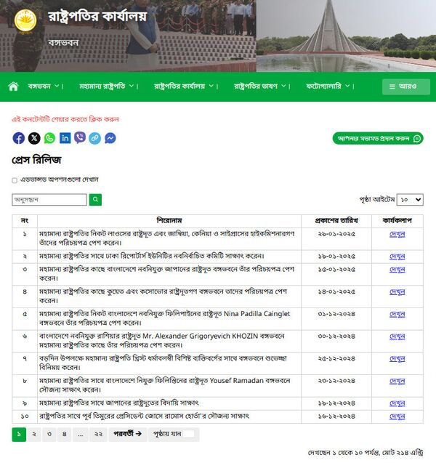This screenshot has width=436, height=463.
Task: Open the দেখুন link for press release ১
Action: click(397, 234)
